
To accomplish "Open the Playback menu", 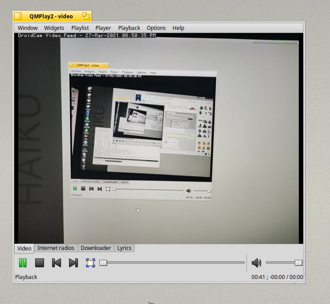I will (129, 28).
